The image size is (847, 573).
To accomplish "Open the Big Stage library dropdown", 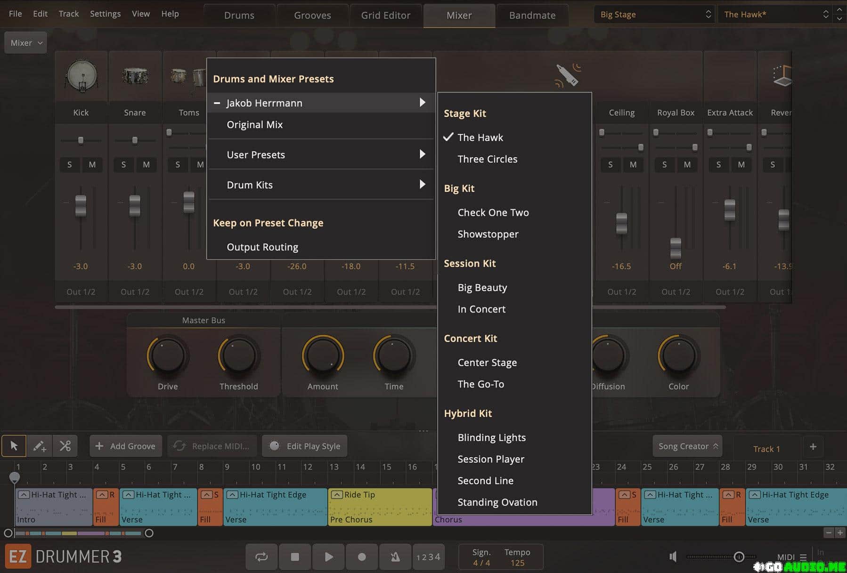I will pos(655,14).
